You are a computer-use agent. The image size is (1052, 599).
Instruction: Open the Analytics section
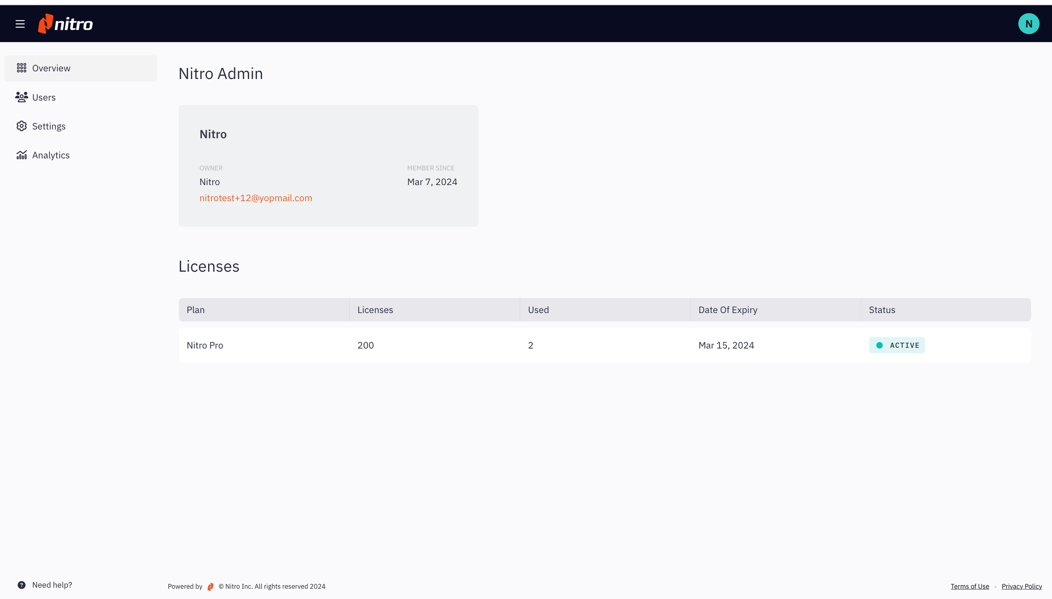[51, 155]
